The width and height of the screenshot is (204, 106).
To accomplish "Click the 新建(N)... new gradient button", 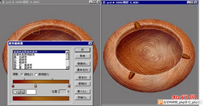I will 83,64.
